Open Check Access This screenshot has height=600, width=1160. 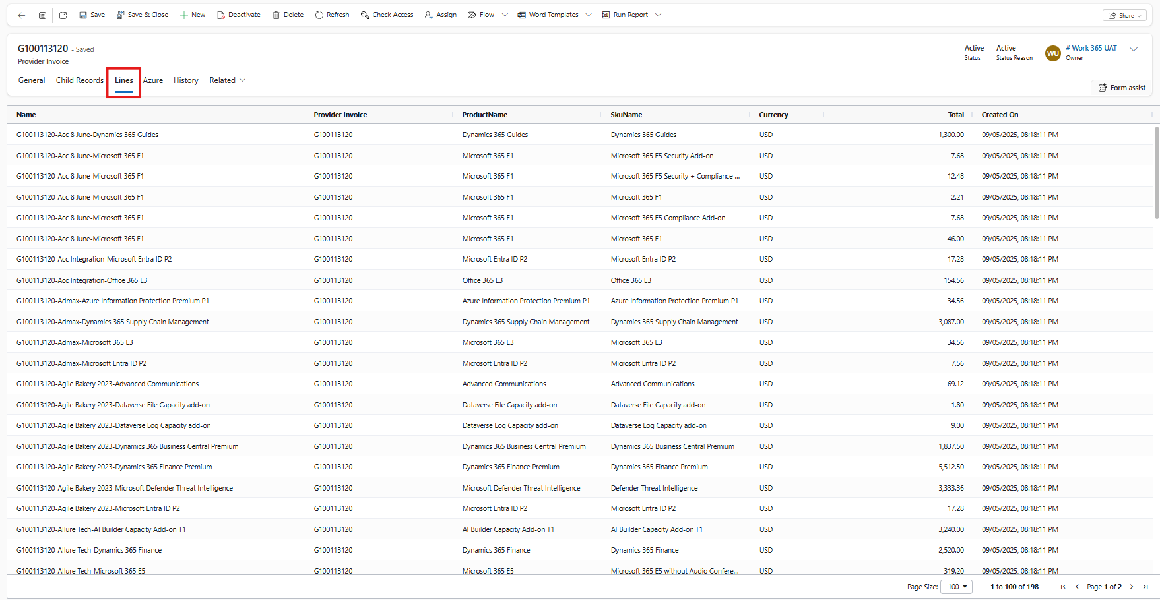click(387, 15)
